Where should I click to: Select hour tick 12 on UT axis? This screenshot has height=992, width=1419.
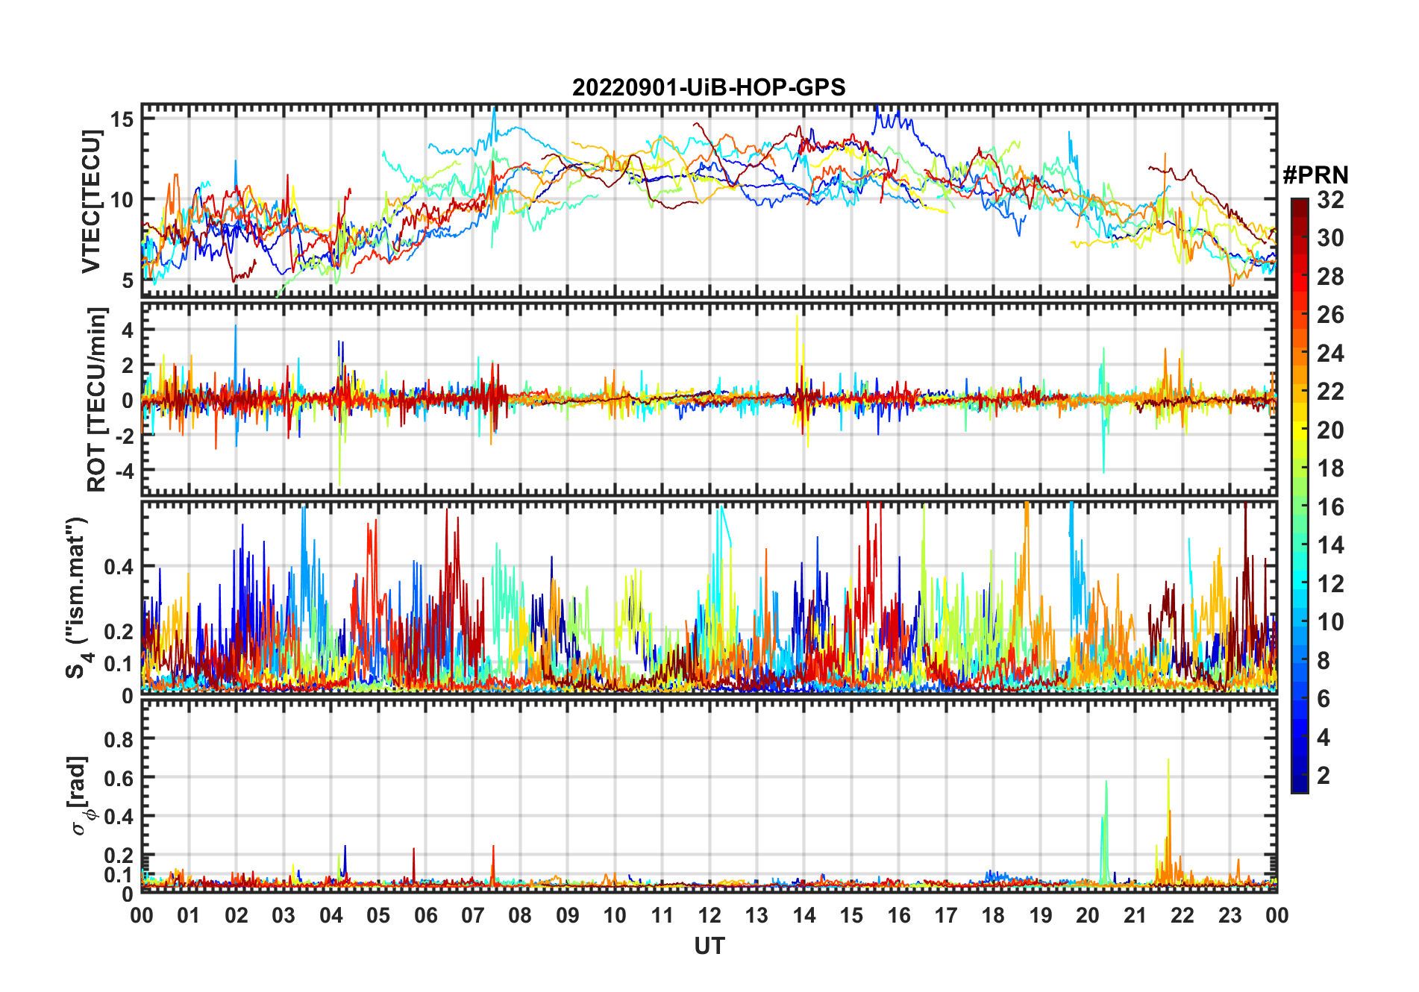[x=709, y=915]
